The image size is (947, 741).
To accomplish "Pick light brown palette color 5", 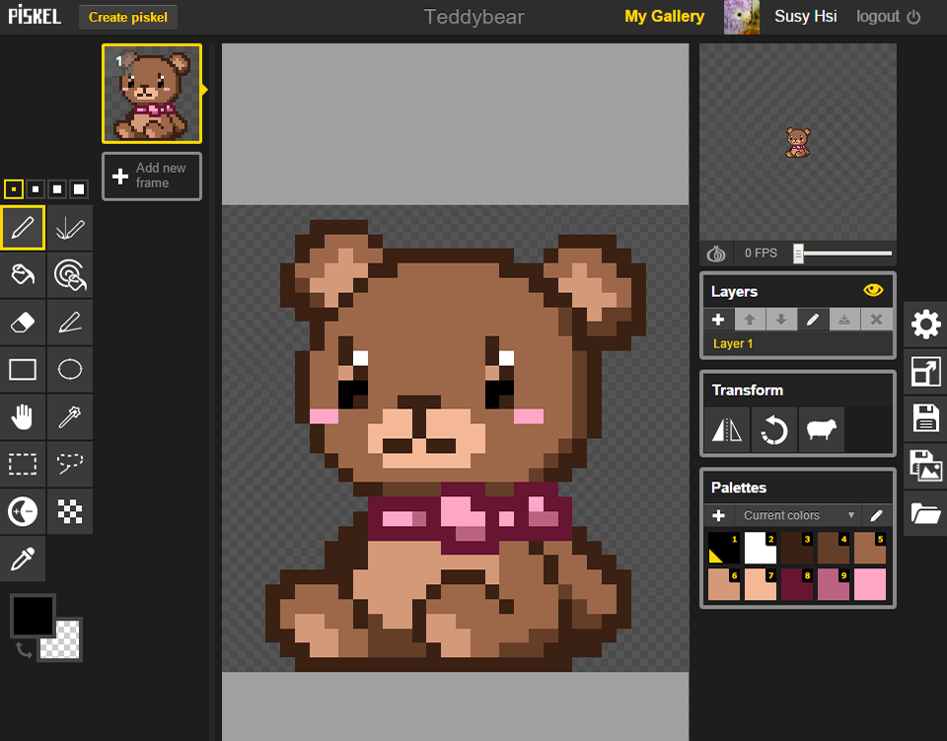I will point(870,548).
